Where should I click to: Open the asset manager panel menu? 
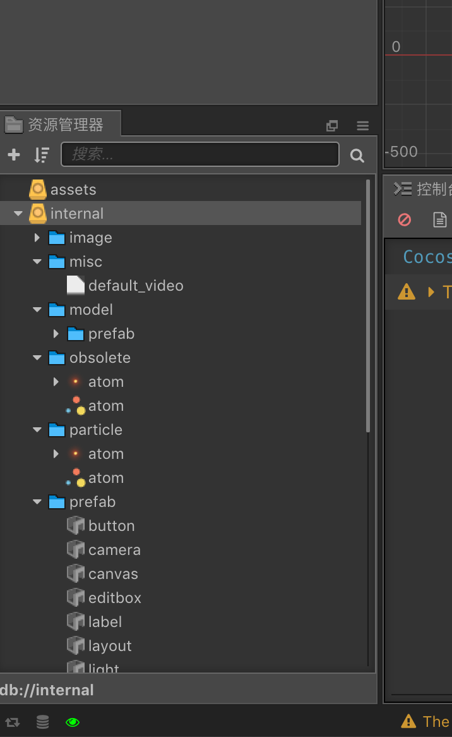tap(362, 126)
